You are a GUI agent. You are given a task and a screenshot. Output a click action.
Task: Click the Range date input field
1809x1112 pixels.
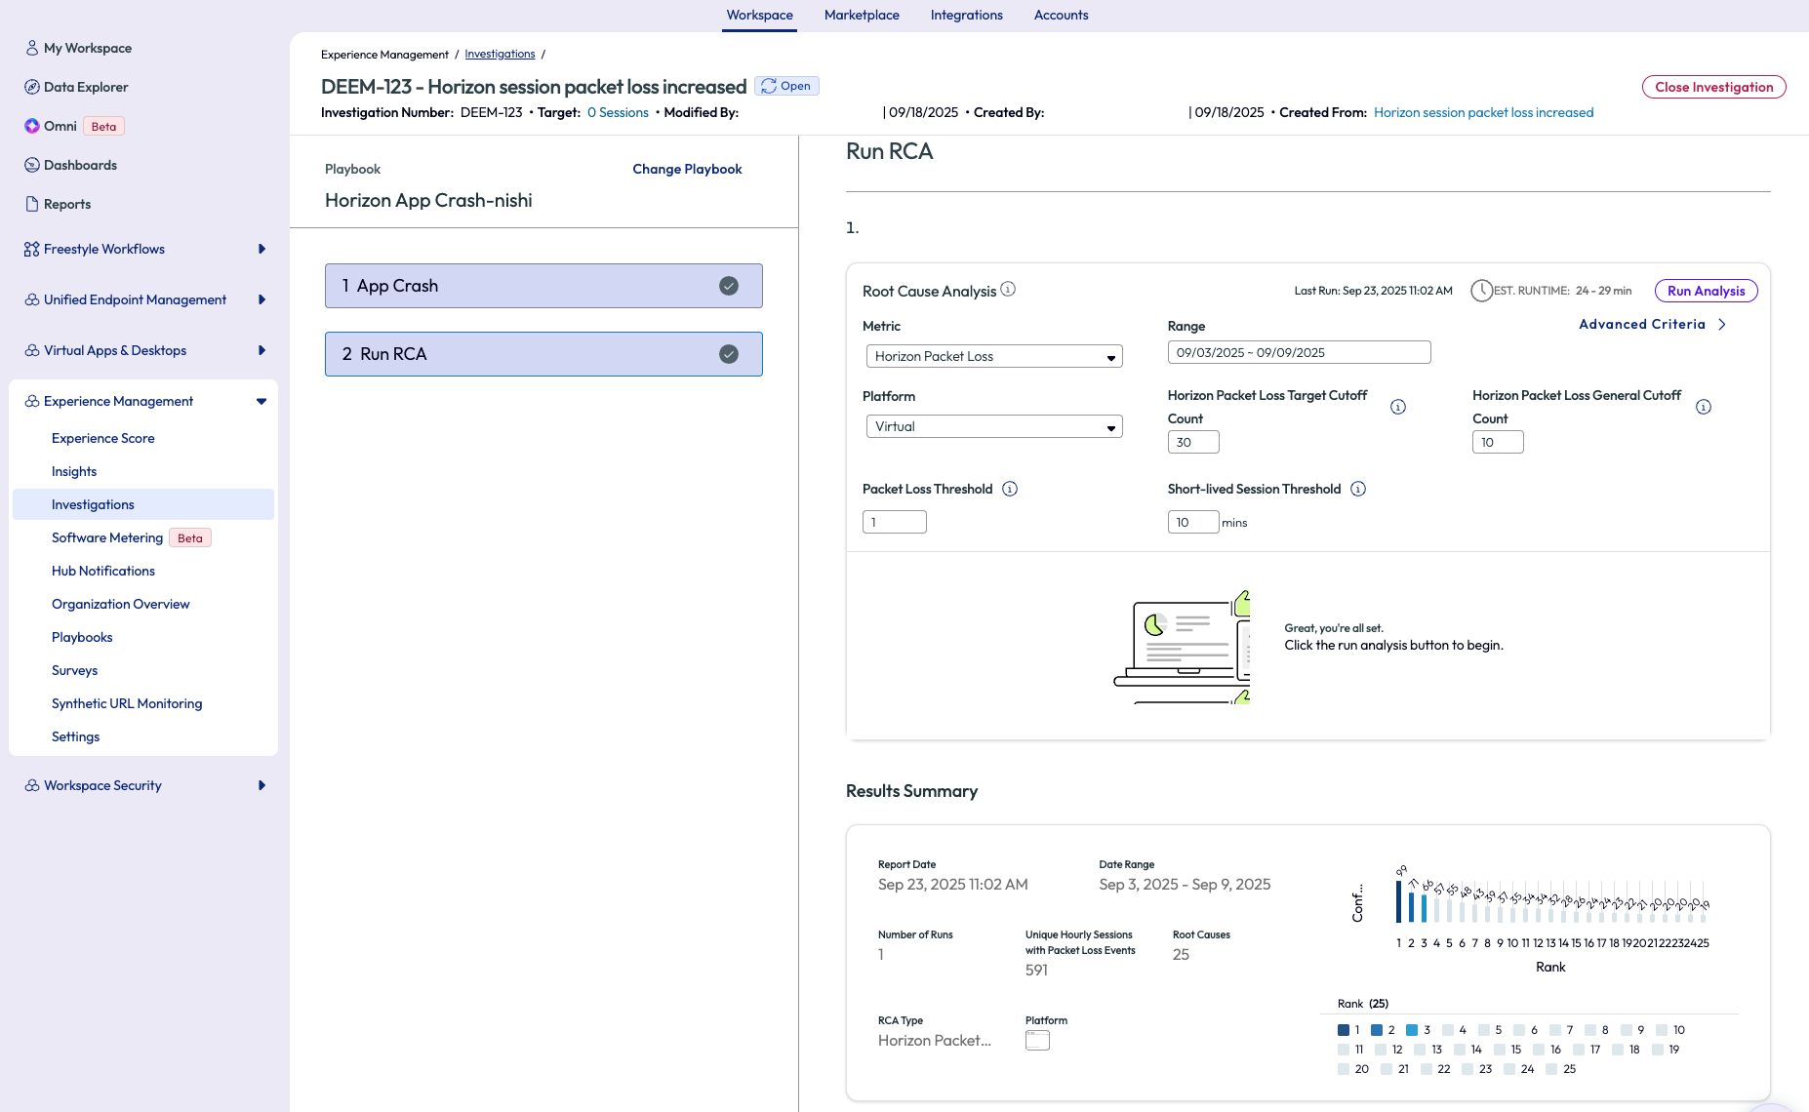tap(1299, 352)
